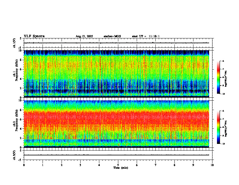Click the ch.1 color scale bar
The width and height of the screenshot is (239, 185).
[x=218, y=77]
